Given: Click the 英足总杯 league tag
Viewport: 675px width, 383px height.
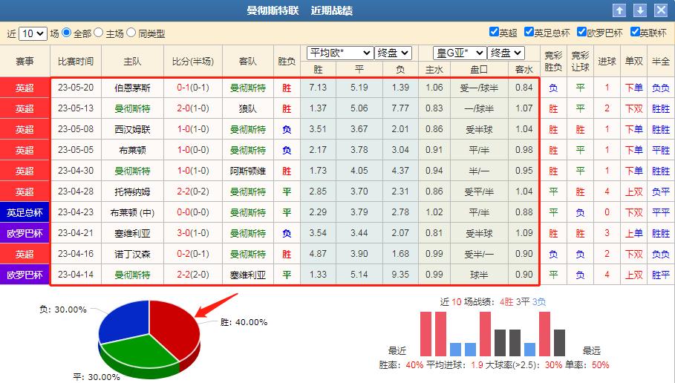Looking at the screenshot, I should [x=25, y=212].
